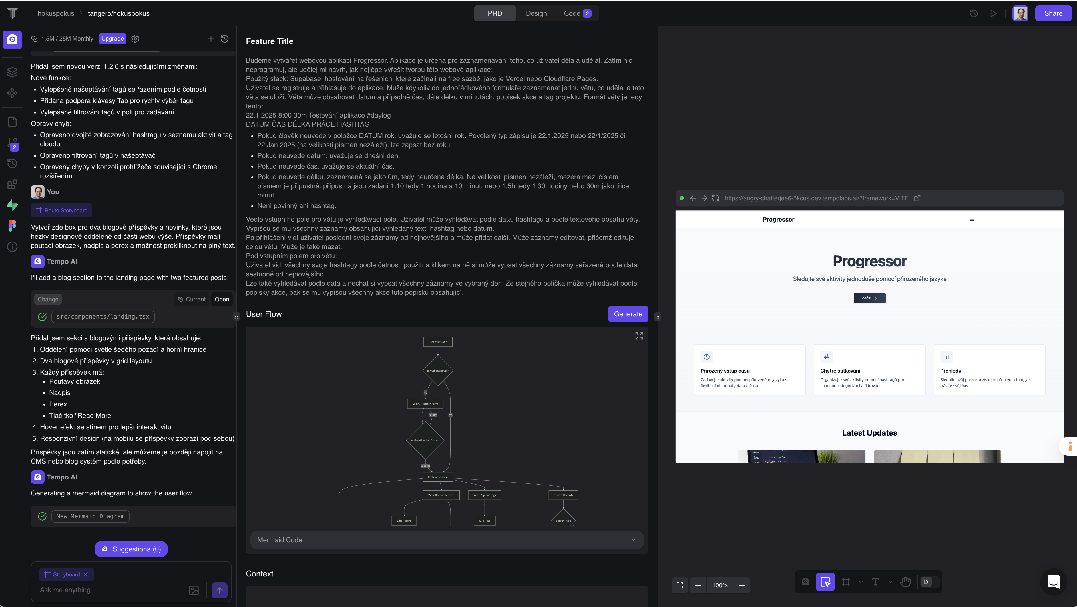This screenshot has height=607, width=1077.
Task: Open chat history clock icon
Action: [224, 39]
